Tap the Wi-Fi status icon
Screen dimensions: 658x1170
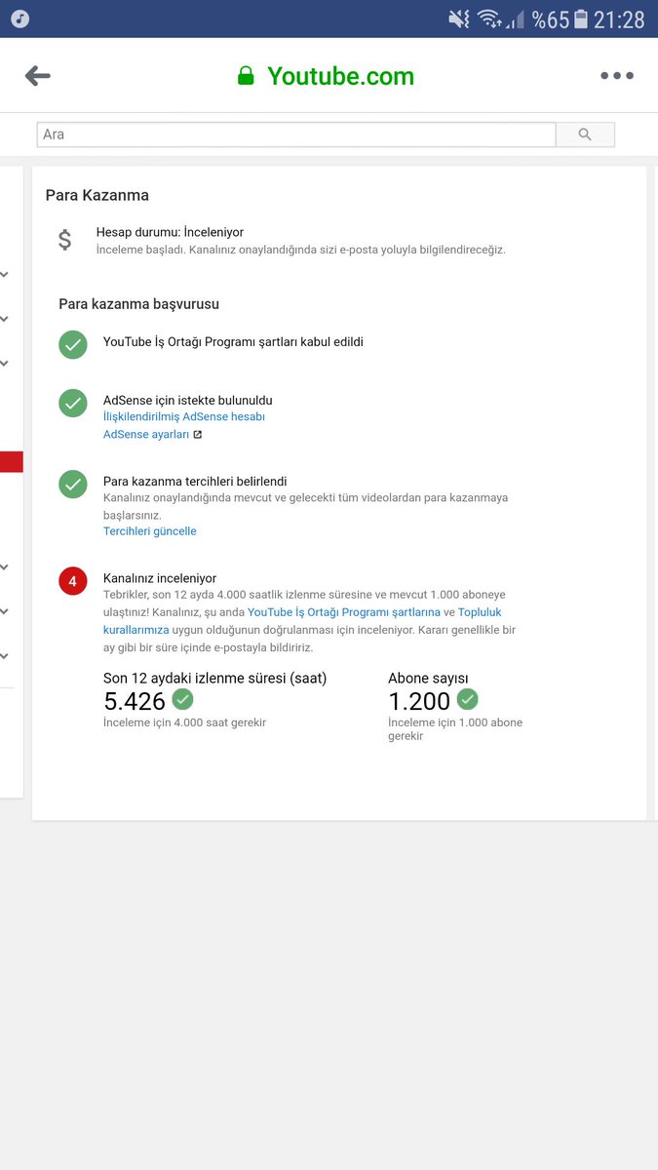pyautogui.click(x=489, y=19)
